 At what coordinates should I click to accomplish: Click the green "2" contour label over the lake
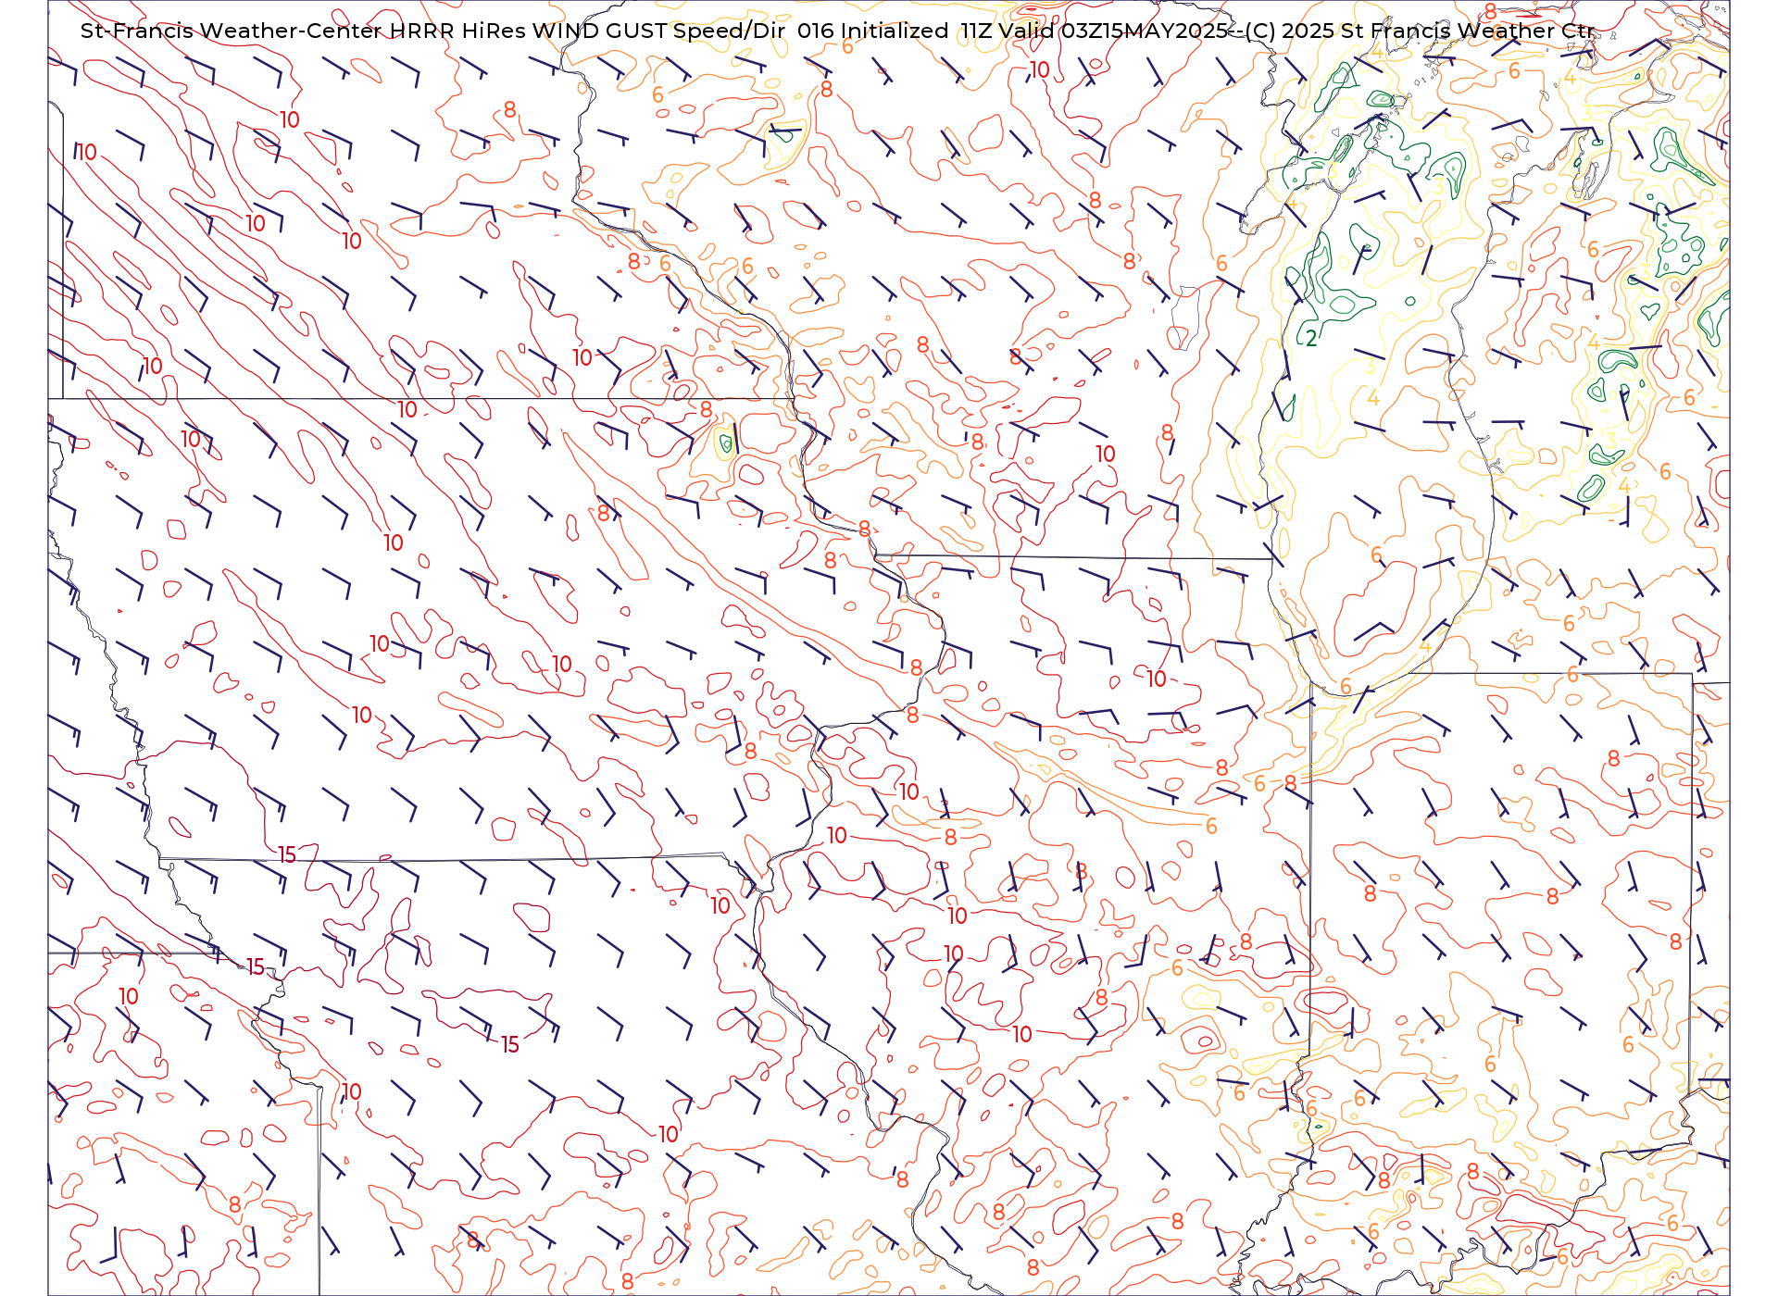(x=1311, y=339)
